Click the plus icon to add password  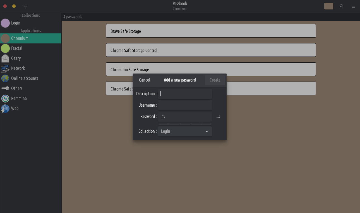click(x=26, y=6)
